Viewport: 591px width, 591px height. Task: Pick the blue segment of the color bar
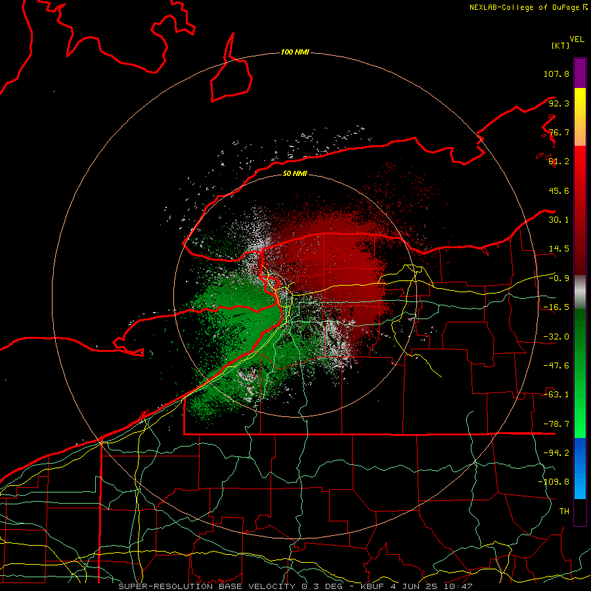[580, 468]
